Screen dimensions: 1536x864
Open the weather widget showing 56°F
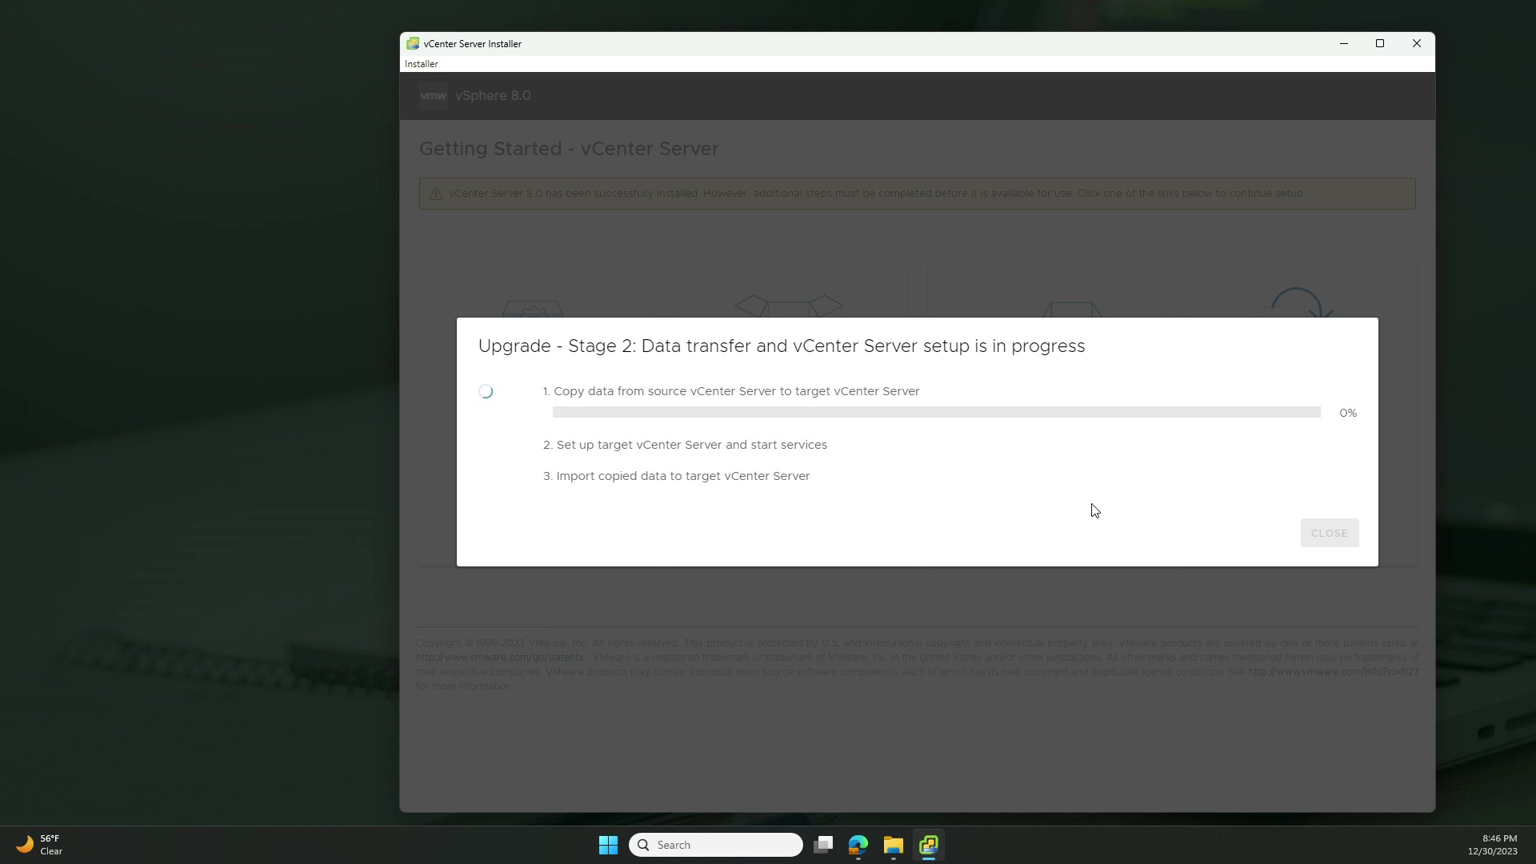39,845
